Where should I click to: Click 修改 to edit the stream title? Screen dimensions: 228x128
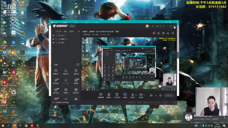coord(117,31)
